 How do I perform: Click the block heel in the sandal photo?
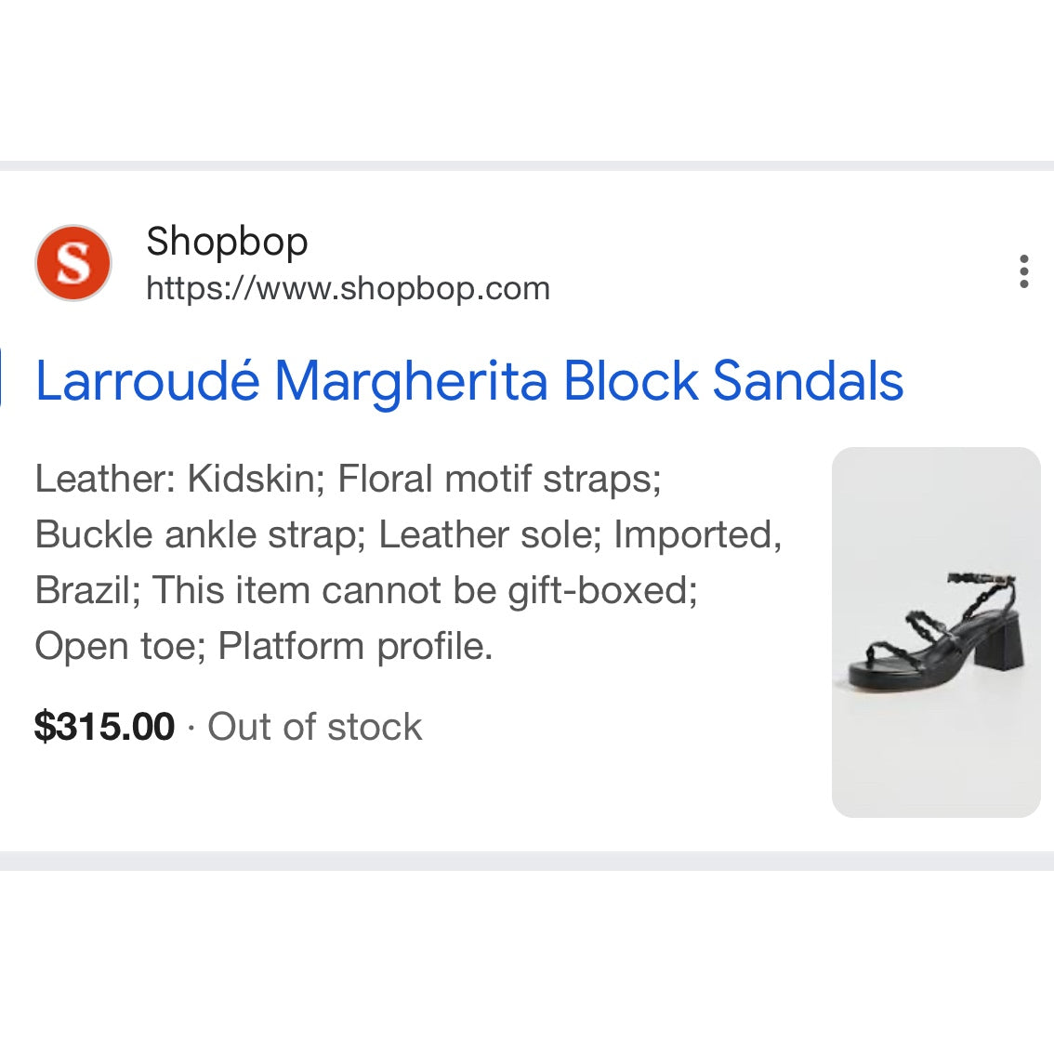tap(1002, 643)
